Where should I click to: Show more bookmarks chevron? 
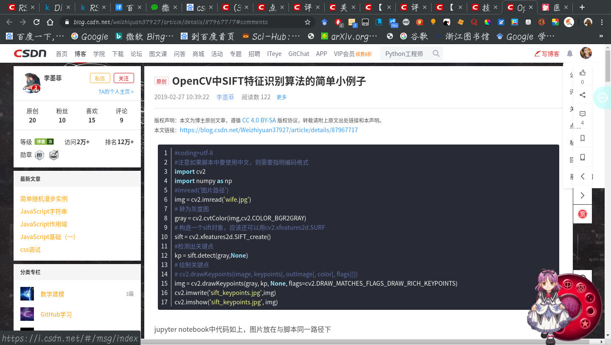(601, 36)
